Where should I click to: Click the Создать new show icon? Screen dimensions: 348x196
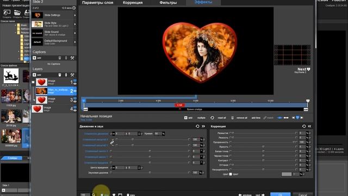(7, 13)
